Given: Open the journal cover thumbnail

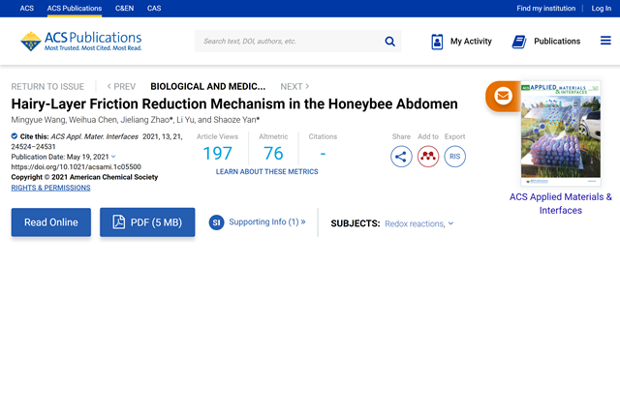Looking at the screenshot, I should 560,133.
